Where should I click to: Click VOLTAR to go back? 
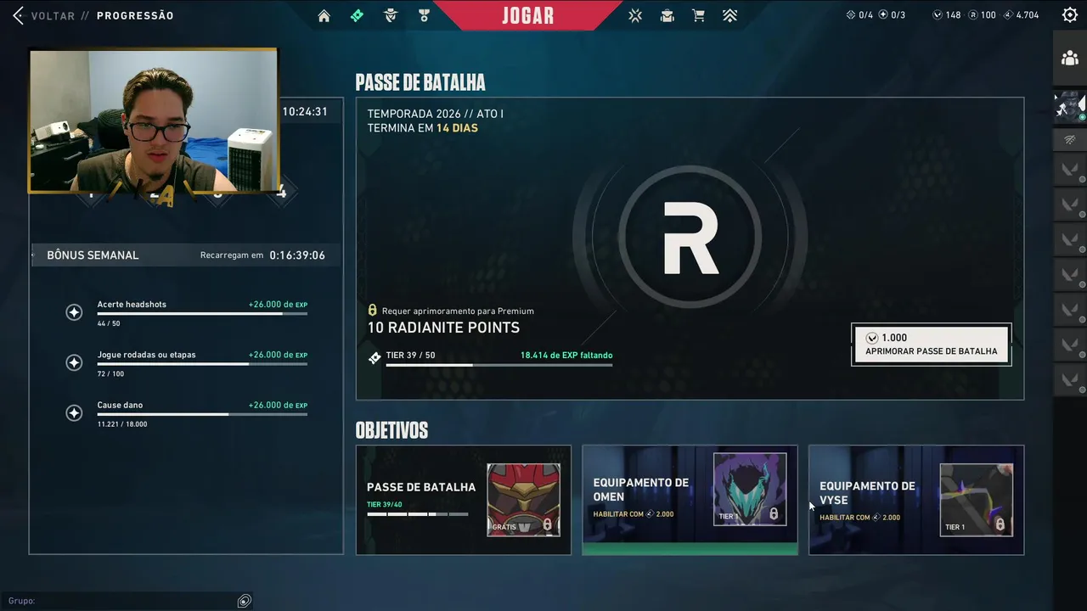coord(53,15)
